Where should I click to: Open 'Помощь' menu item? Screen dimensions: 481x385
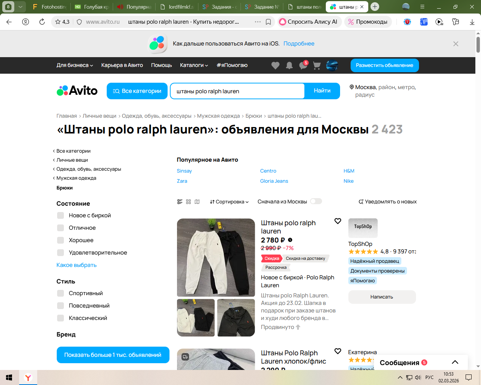click(x=162, y=65)
